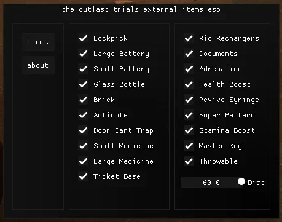Toggle the Master Key checkbox
Viewport: 282px width, 222px height.
189,146
